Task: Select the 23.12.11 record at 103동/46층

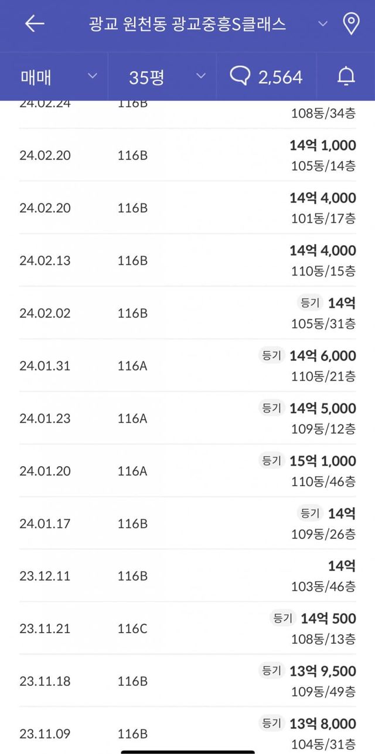Action: [x=187, y=575]
